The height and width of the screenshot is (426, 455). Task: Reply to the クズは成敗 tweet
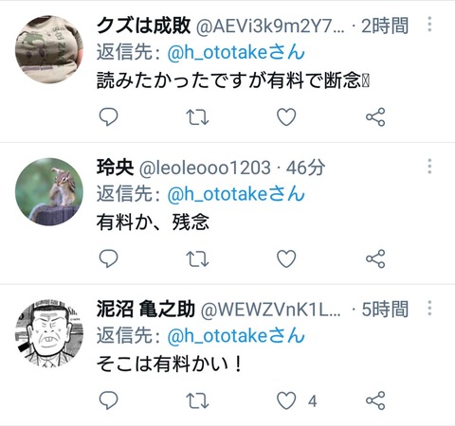(108, 117)
